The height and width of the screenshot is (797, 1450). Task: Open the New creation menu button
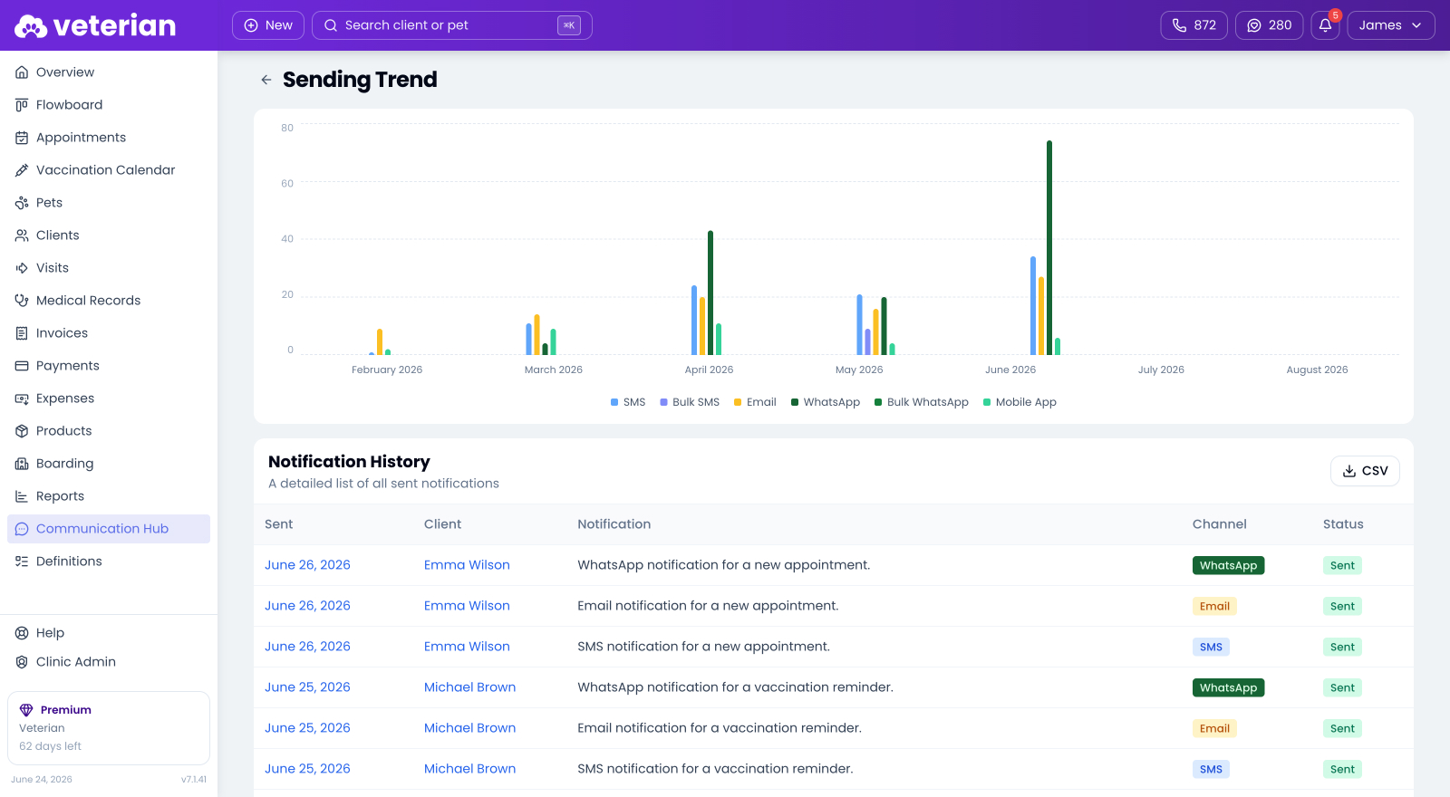click(x=268, y=25)
